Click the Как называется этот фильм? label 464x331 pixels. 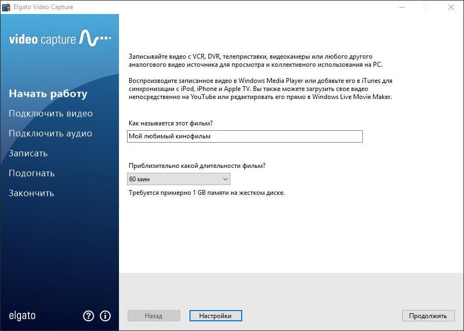click(x=171, y=123)
